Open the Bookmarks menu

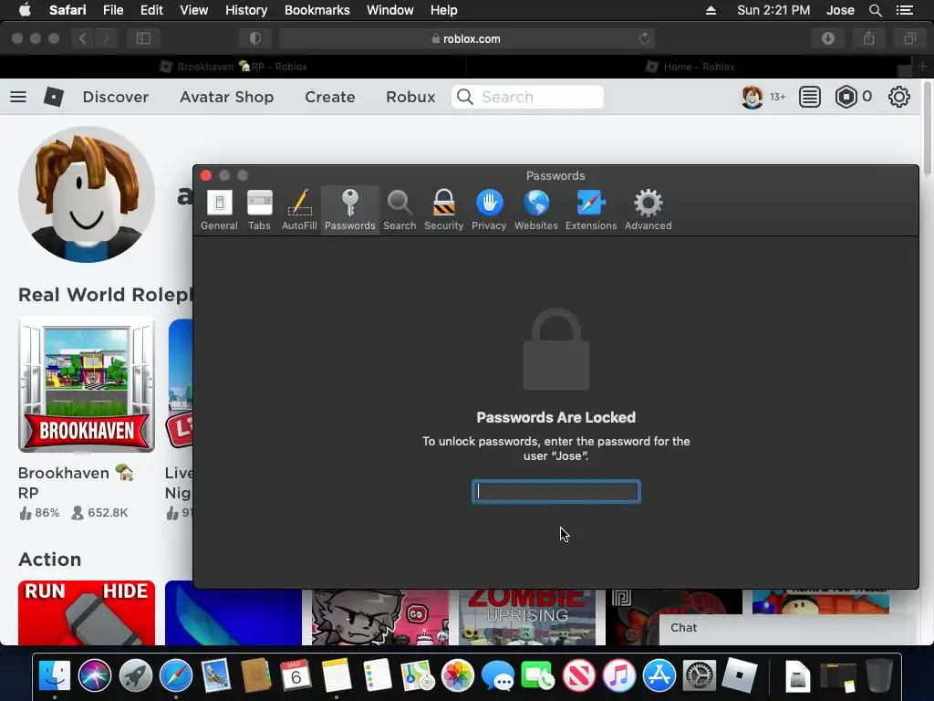pyautogui.click(x=317, y=10)
